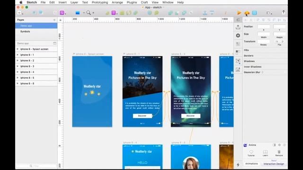Select the Symbols page
The image size is (303, 170).
36,32
